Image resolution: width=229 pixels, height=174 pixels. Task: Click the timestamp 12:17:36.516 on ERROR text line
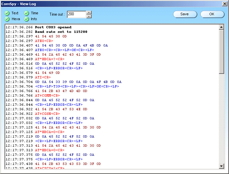[x=19, y=68]
